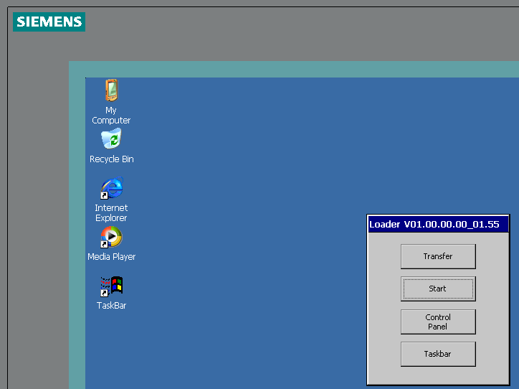Click the "Internet Explorer" label text
Viewport: 519px width, 389px height.
tap(111, 212)
